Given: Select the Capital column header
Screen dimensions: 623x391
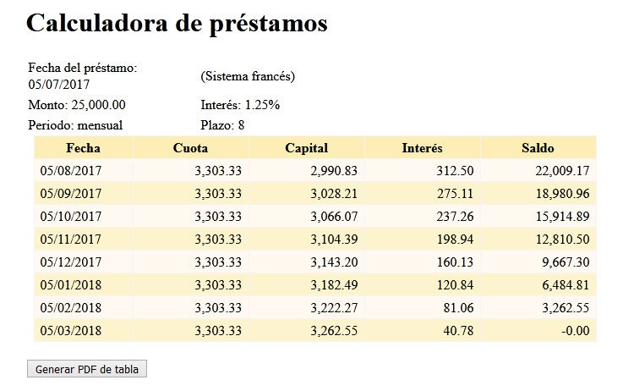Looking at the screenshot, I should [x=306, y=148].
